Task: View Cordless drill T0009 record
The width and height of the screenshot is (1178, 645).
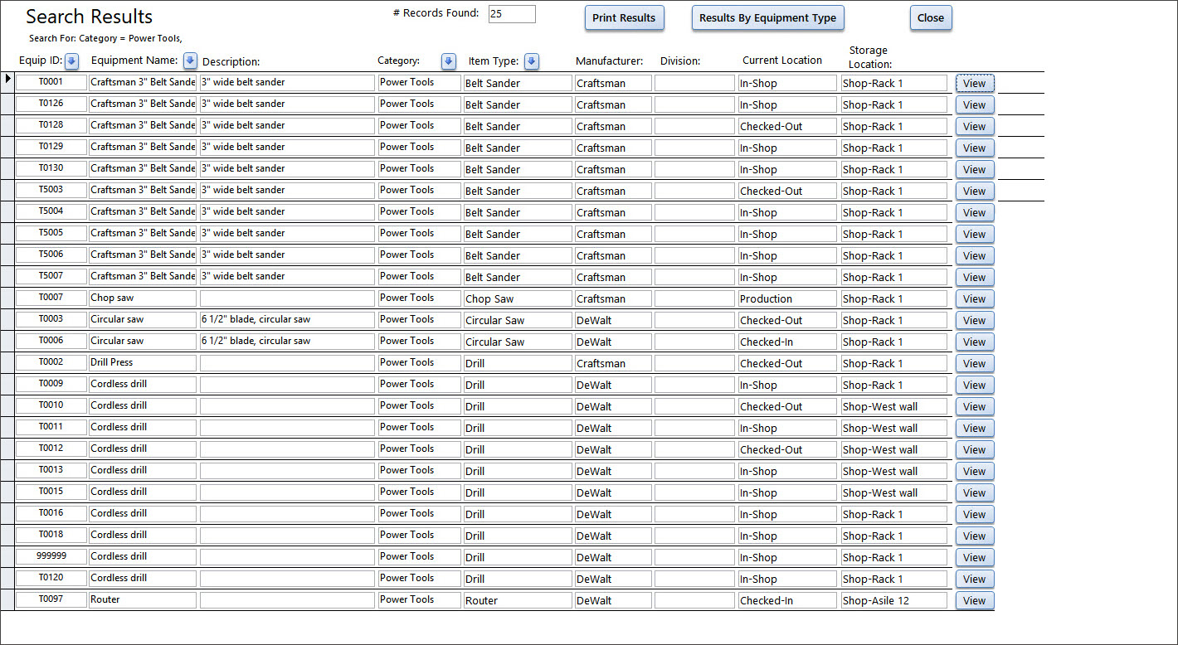Action: (975, 385)
